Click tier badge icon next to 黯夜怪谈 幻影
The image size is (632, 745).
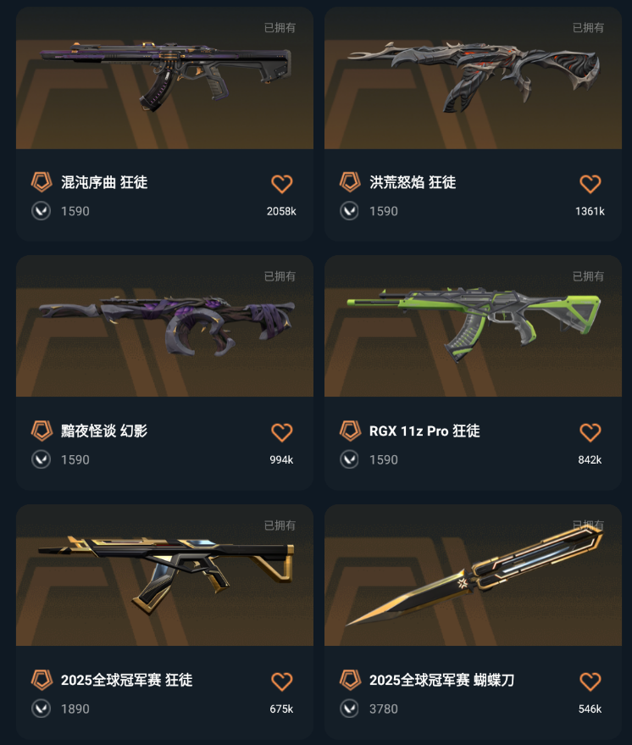click(42, 431)
